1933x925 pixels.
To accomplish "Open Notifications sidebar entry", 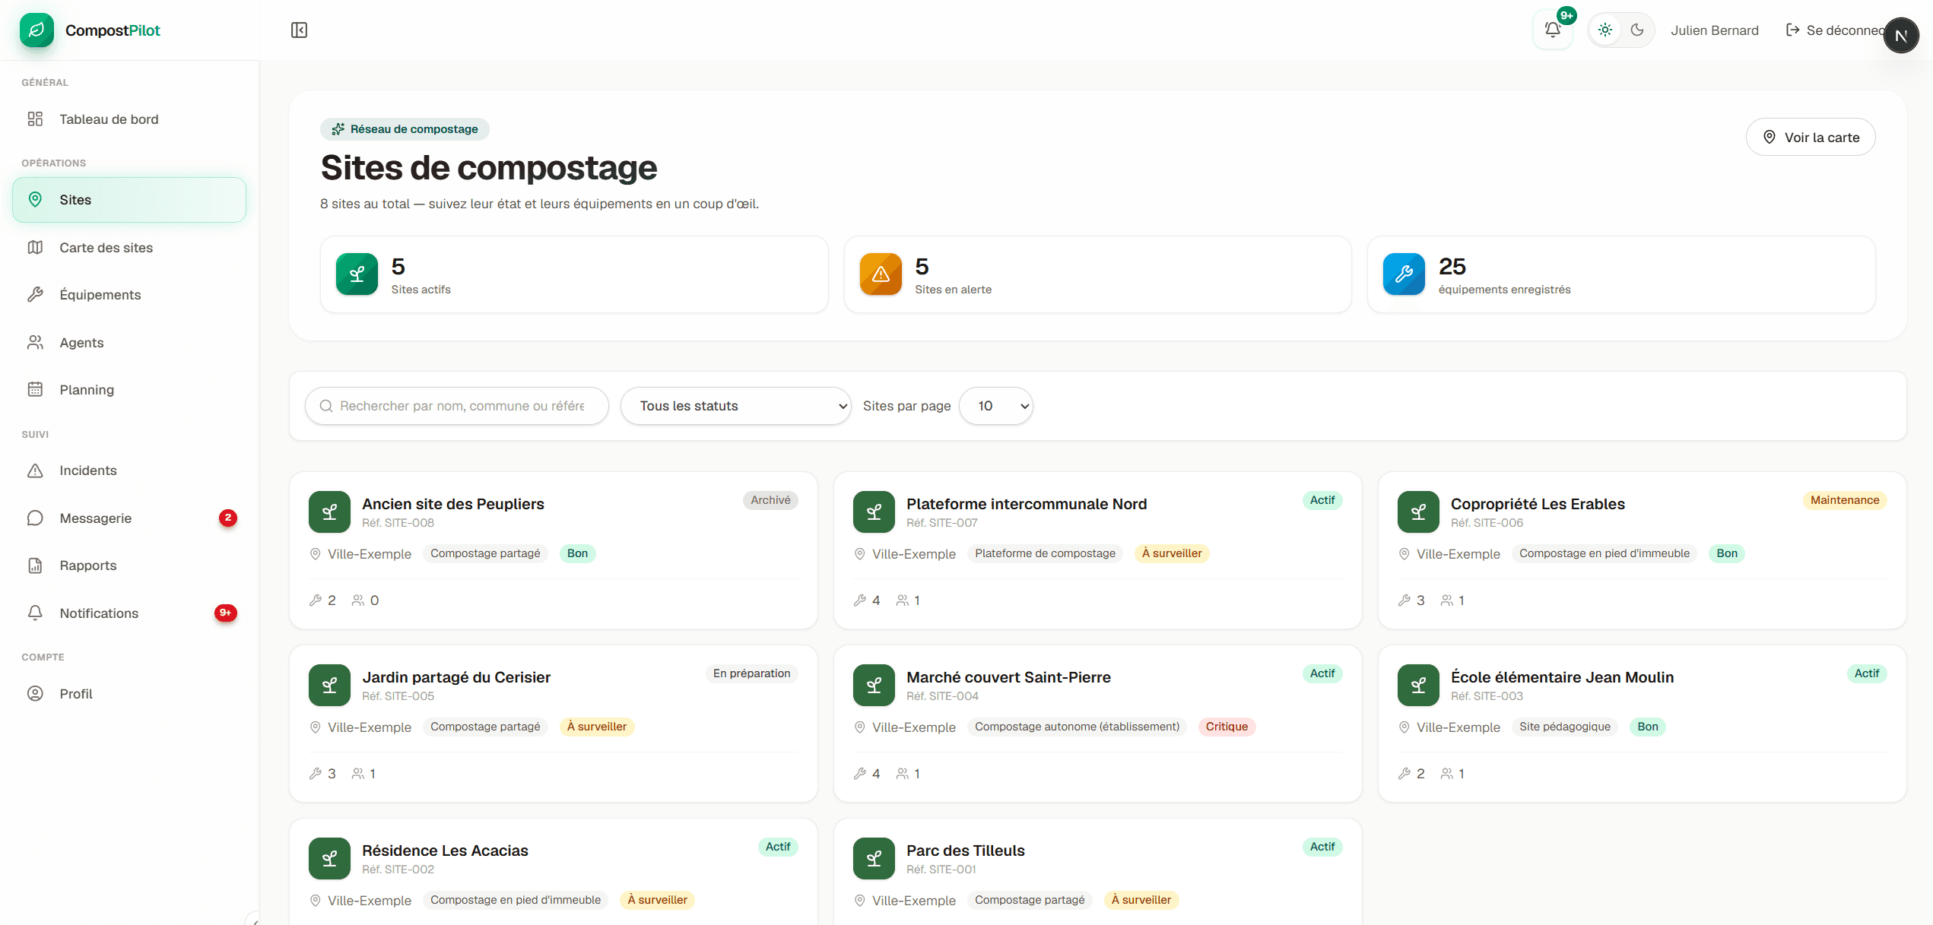I will 129,613.
